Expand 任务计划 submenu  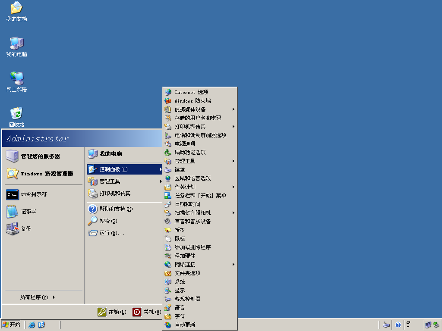[x=200, y=187]
